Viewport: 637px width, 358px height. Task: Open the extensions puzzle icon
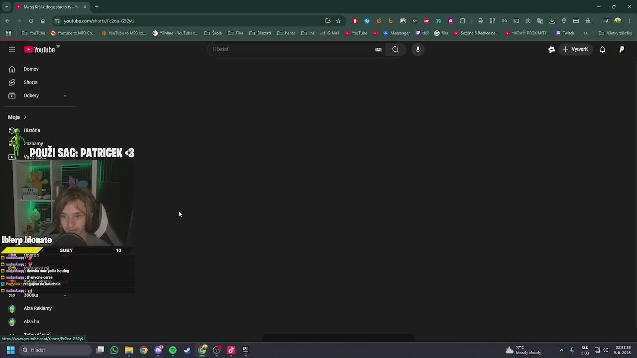click(x=462, y=21)
